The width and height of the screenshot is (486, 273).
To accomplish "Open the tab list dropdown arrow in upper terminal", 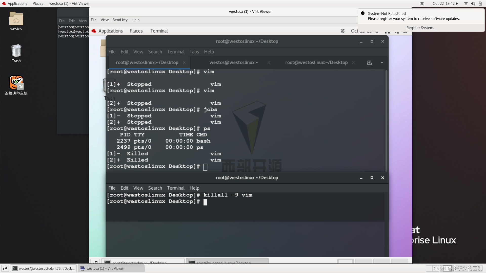I will (x=382, y=63).
